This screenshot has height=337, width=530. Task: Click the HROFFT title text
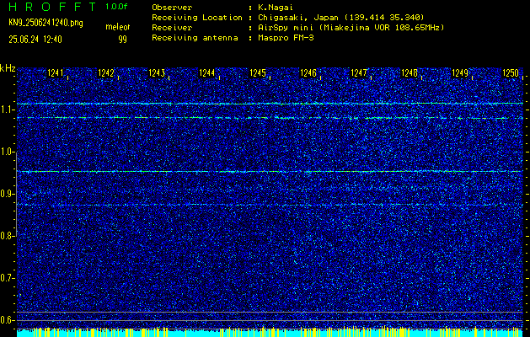click(x=52, y=7)
